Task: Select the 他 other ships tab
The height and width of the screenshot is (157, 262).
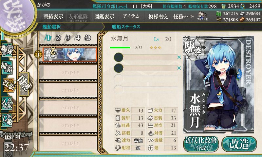Action: 87,38
